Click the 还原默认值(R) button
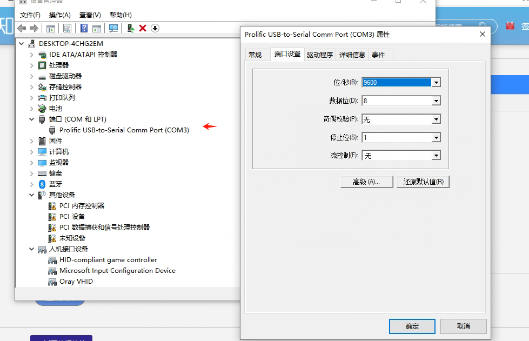This screenshot has width=529, height=341. 423,182
